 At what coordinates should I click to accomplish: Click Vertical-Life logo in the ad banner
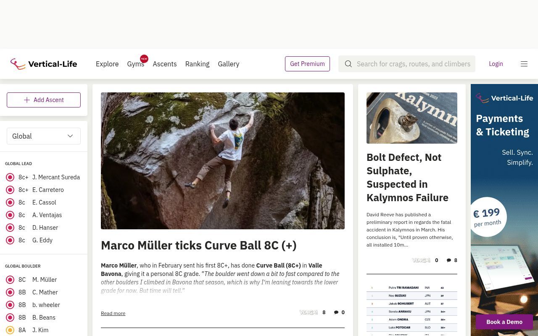[504, 98]
